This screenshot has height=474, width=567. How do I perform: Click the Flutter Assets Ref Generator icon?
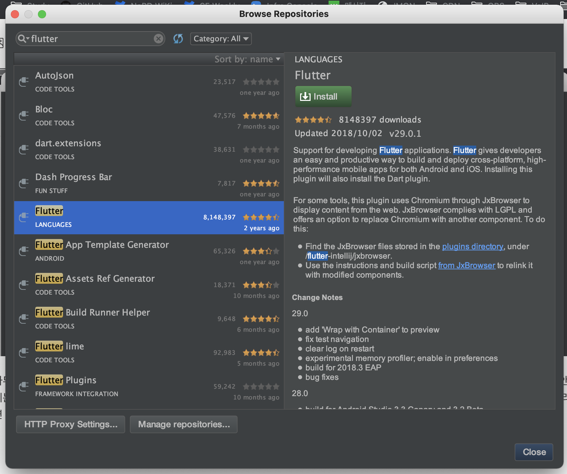click(23, 285)
